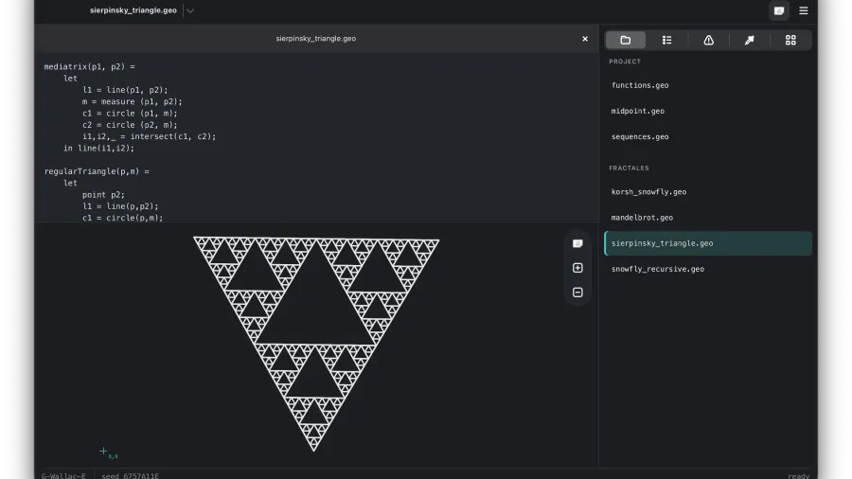Viewport: 852px width, 479px height.
Task: Click the code line 'c1 = circle (p1, m);'
Action: click(130, 114)
